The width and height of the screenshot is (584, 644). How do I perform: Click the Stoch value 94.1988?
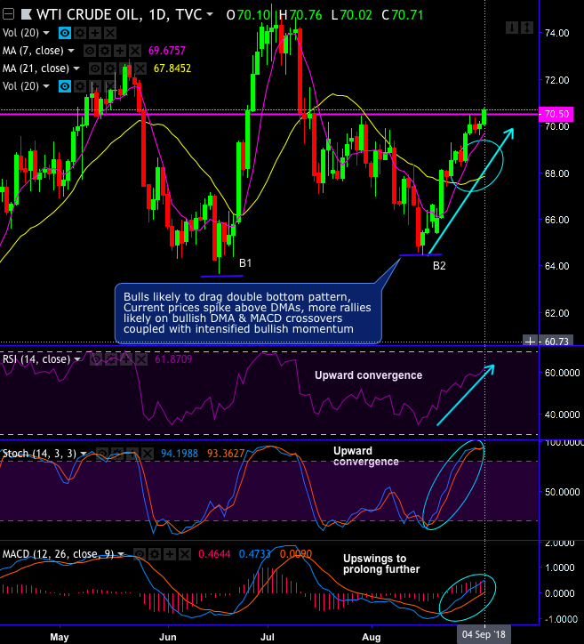pos(179,454)
